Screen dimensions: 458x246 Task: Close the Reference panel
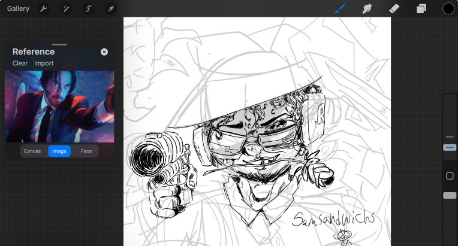(104, 52)
